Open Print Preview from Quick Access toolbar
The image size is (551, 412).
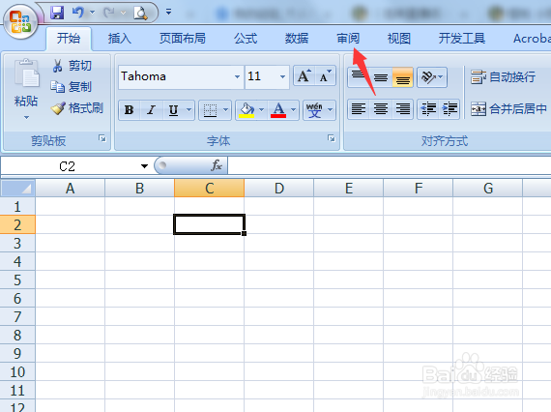[x=140, y=13]
